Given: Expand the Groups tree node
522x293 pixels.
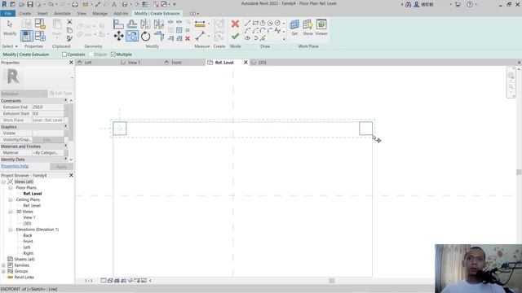Looking at the screenshot, I should pos(3,271).
